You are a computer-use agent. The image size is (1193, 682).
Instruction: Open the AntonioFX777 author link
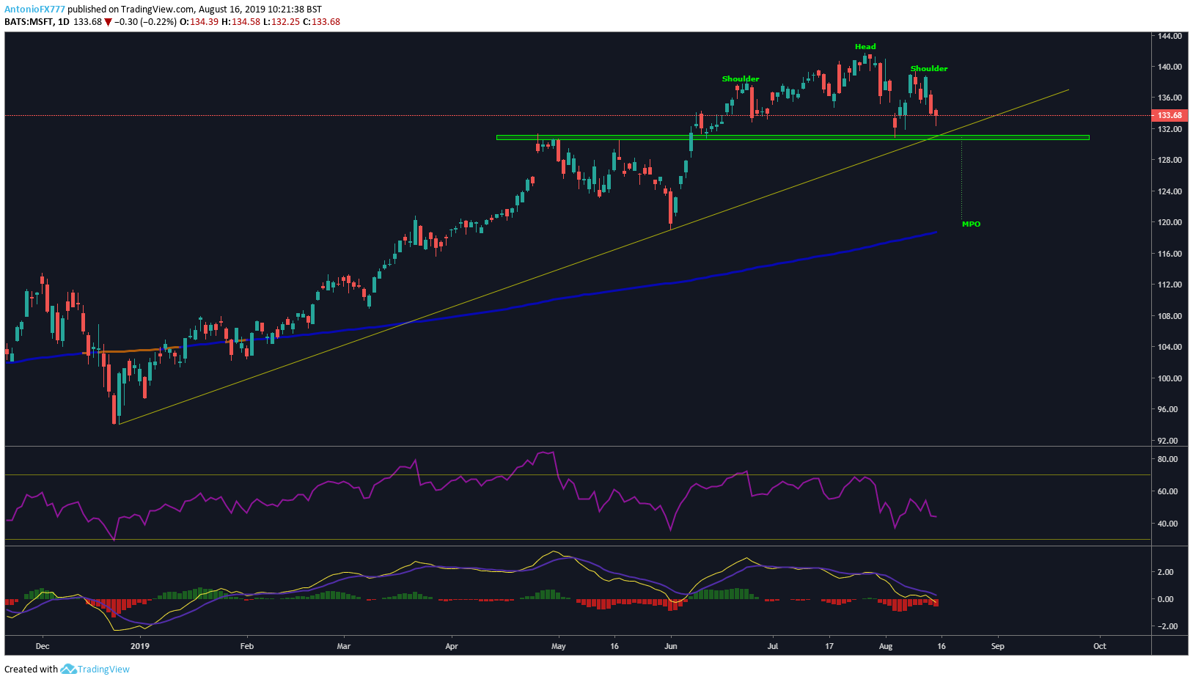35,10
